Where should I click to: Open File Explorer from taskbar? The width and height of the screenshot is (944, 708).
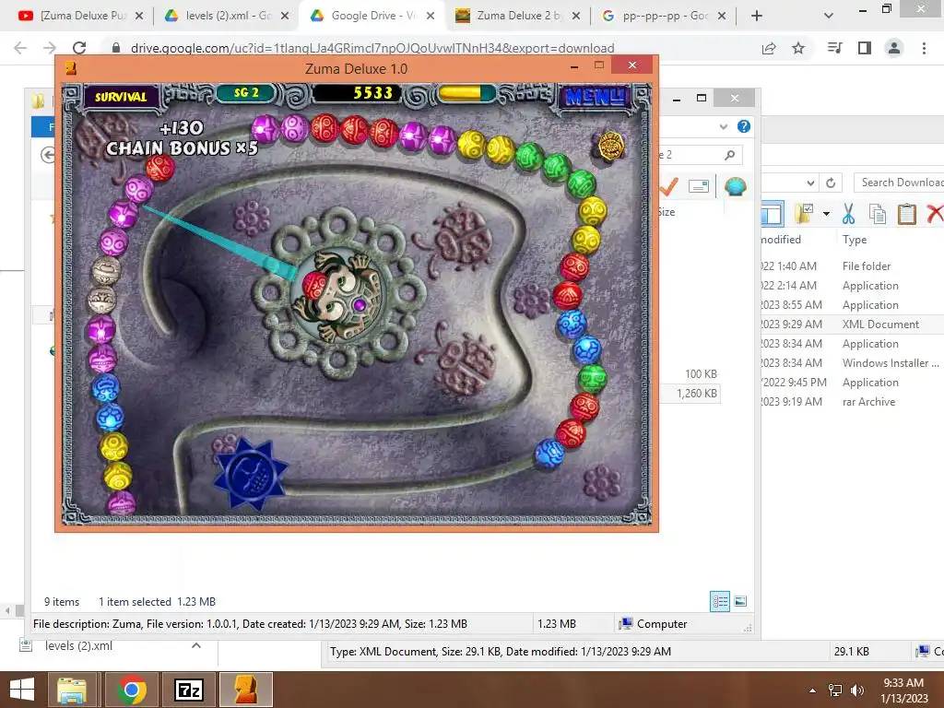pyautogui.click(x=72, y=690)
